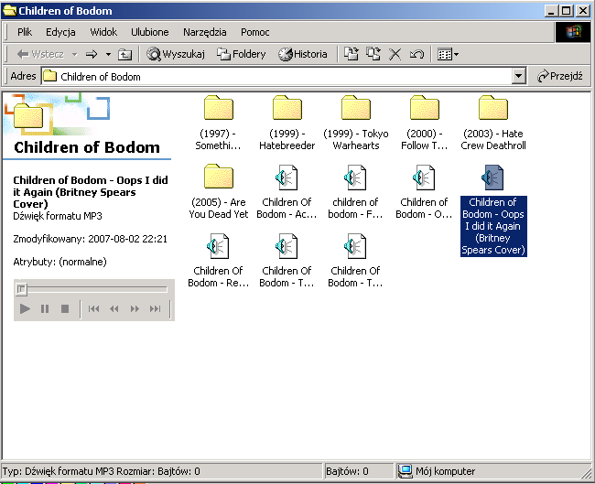This screenshot has height=484, width=595.
Task: Select the (2003) Hate Crew Deathroll folder
Action: pyautogui.click(x=492, y=109)
